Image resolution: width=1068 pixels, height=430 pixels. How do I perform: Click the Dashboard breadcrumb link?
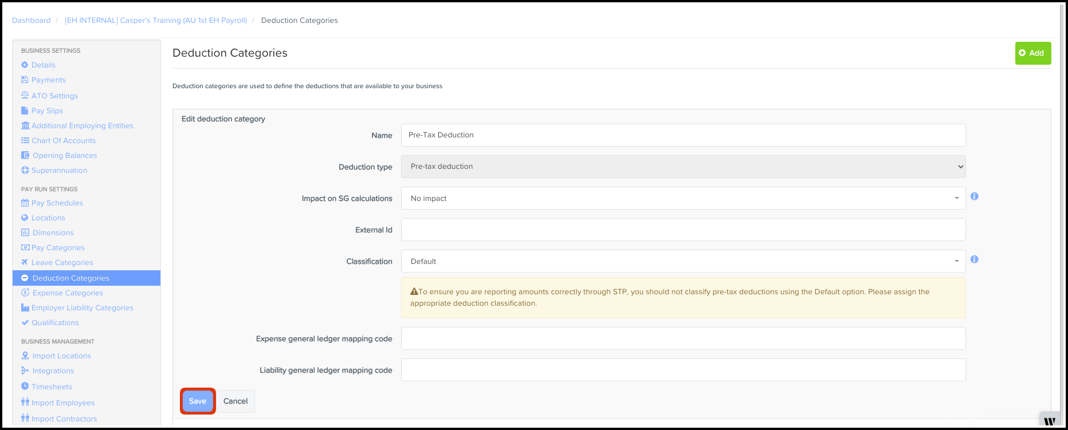32,20
